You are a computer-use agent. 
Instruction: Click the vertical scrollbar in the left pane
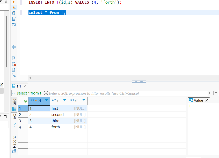(x=6, y=42)
